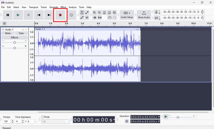Open the Edit menu
This screenshot has width=214, height=129.
9,7
